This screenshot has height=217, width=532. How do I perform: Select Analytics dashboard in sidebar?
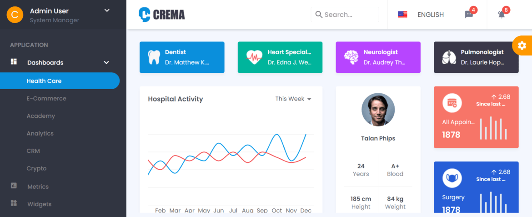pyautogui.click(x=40, y=133)
